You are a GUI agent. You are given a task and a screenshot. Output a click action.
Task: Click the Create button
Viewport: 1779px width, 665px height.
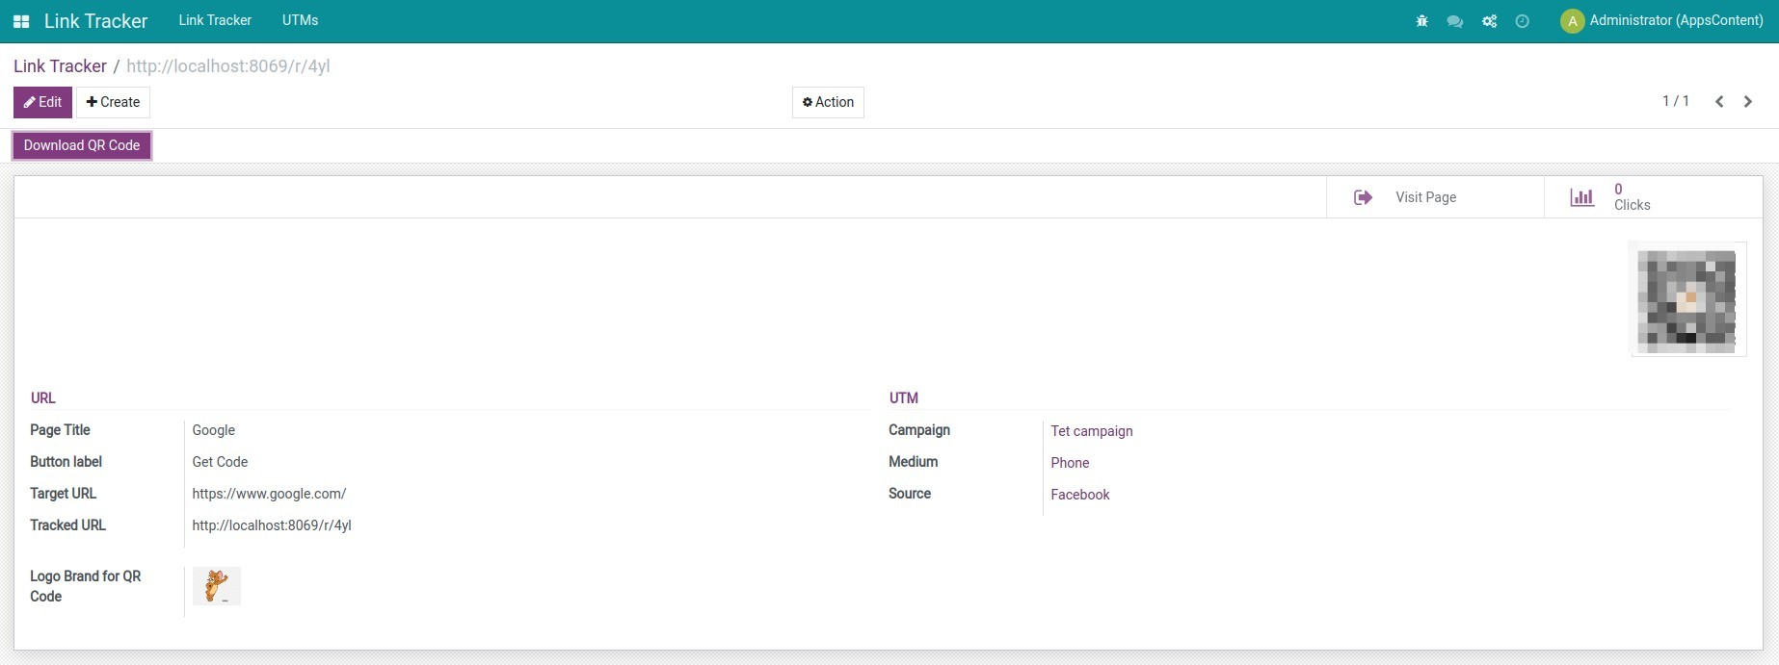pos(113,102)
